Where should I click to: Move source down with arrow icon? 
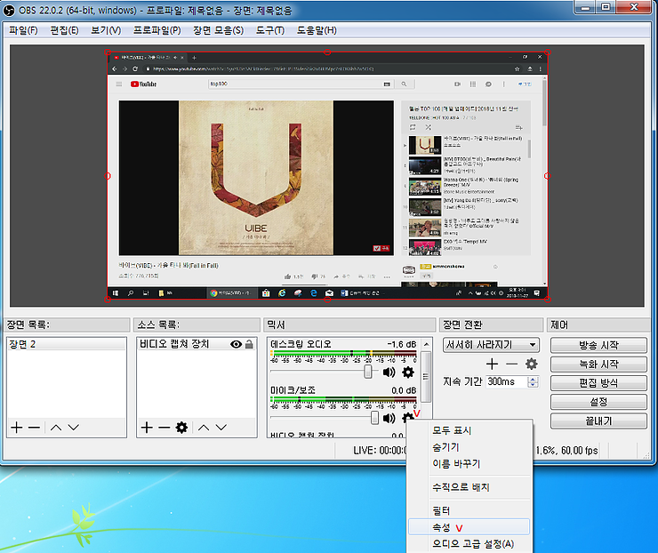tap(221, 428)
